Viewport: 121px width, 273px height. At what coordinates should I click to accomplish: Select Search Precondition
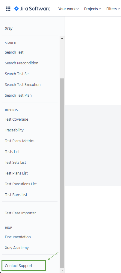(x=22, y=63)
